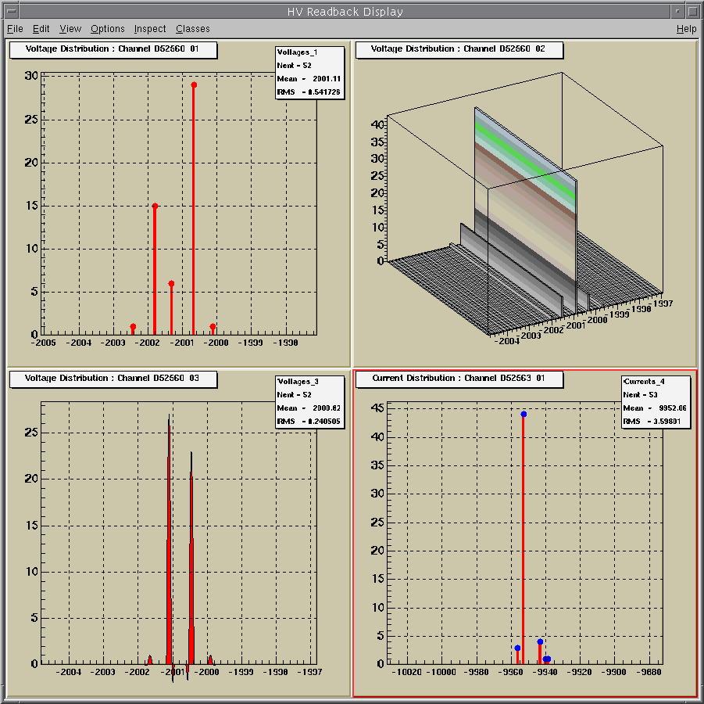Screen dimensions: 704x704
Task: Click the tallest blue marker at 44 in current plot
Action: (x=524, y=414)
